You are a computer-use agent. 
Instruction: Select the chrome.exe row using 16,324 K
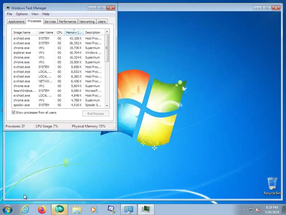58,57
